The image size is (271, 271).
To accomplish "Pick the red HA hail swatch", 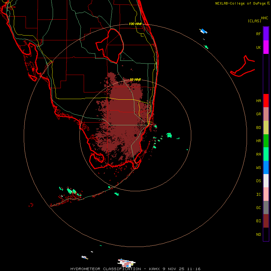I will pos(266,101).
